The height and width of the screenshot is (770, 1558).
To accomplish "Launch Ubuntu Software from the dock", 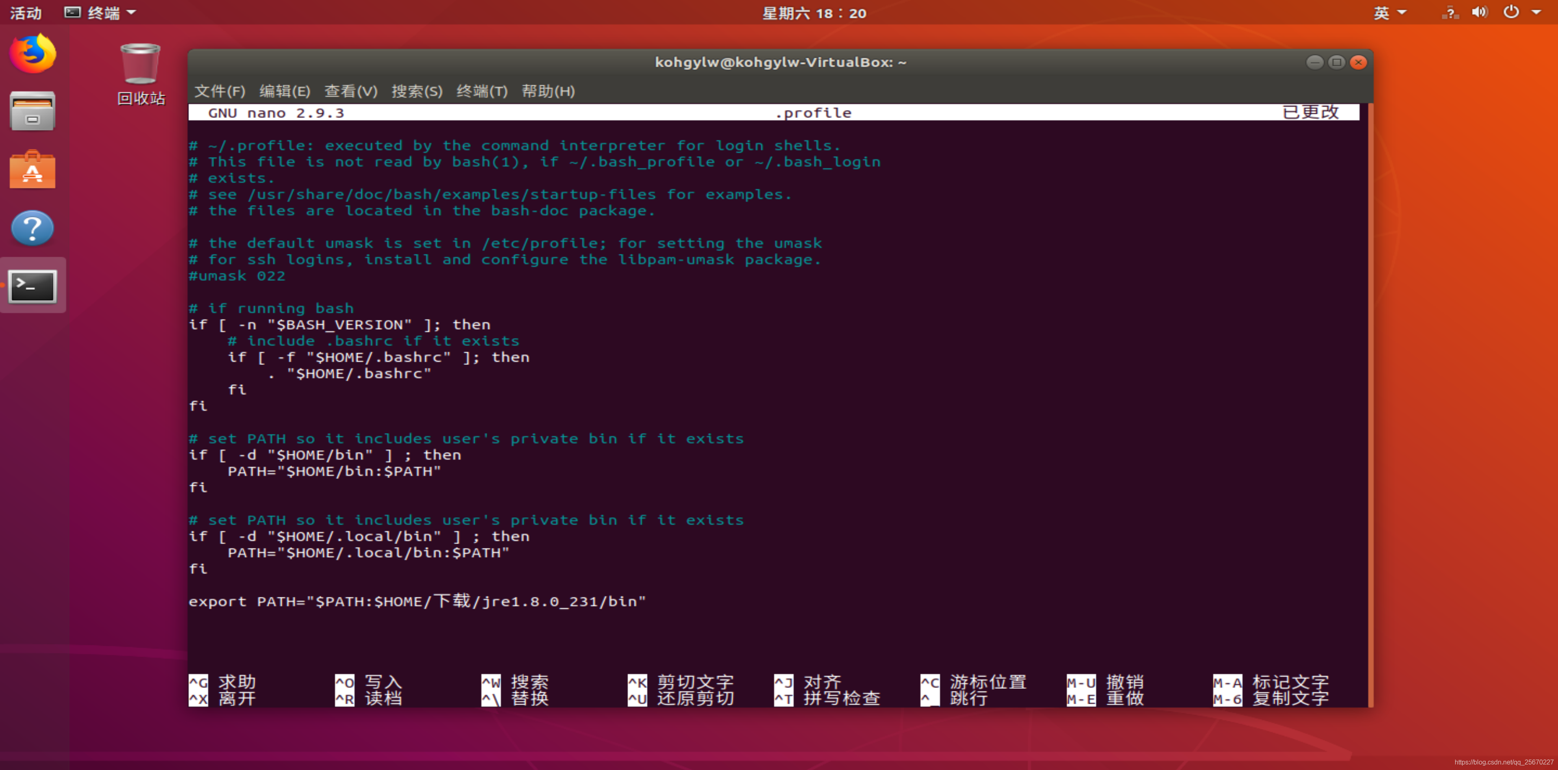I will point(33,170).
